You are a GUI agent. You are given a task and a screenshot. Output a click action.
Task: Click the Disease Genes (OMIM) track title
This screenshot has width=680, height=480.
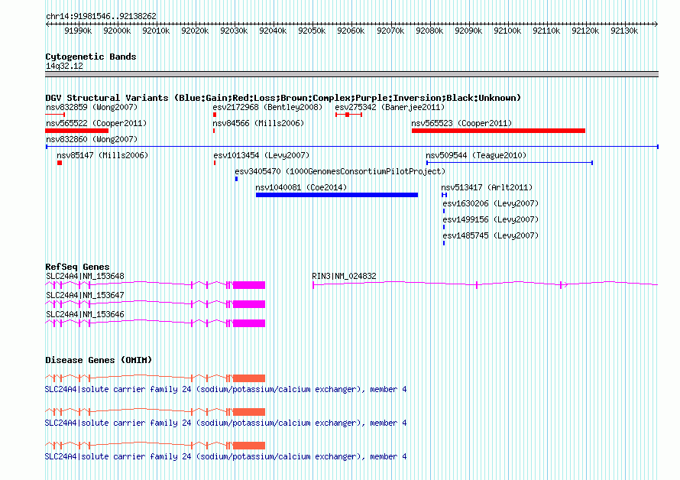[99, 360]
